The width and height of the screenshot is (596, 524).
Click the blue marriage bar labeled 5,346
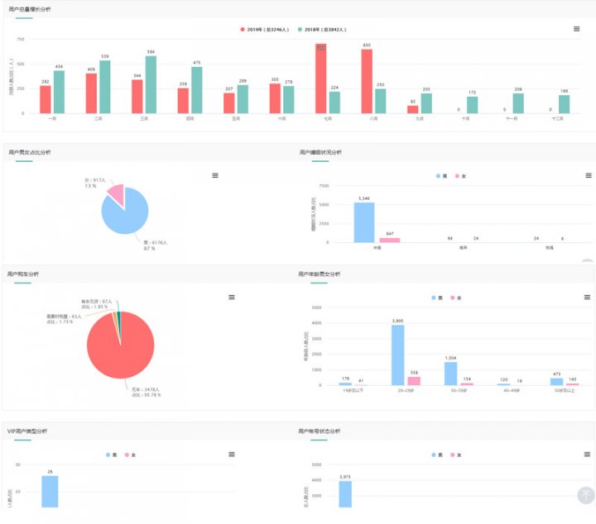point(364,222)
